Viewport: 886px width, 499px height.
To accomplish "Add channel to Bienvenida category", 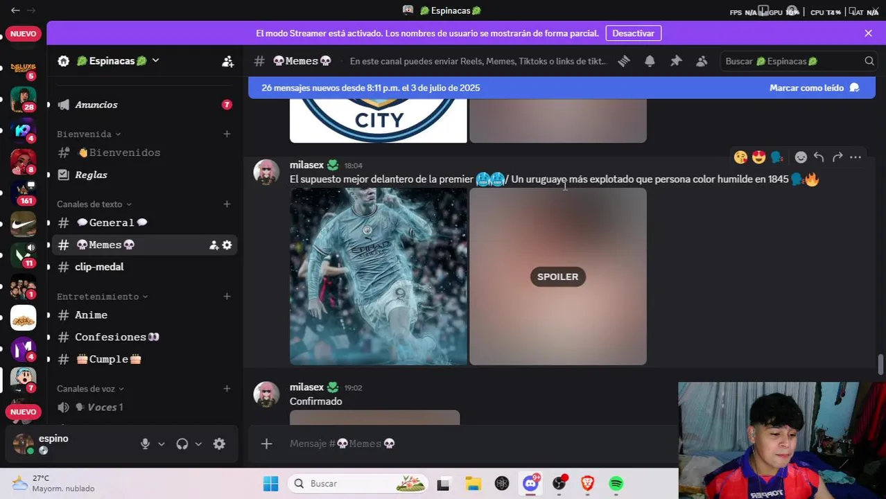I will pyautogui.click(x=227, y=134).
